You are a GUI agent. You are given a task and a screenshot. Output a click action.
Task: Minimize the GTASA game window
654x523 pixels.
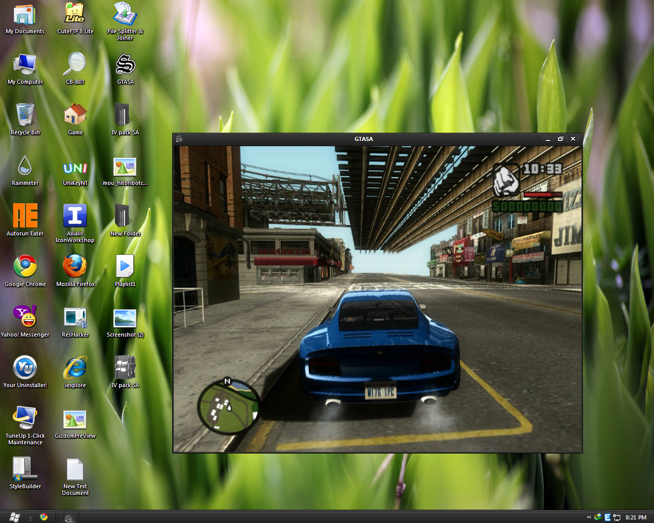[548, 139]
